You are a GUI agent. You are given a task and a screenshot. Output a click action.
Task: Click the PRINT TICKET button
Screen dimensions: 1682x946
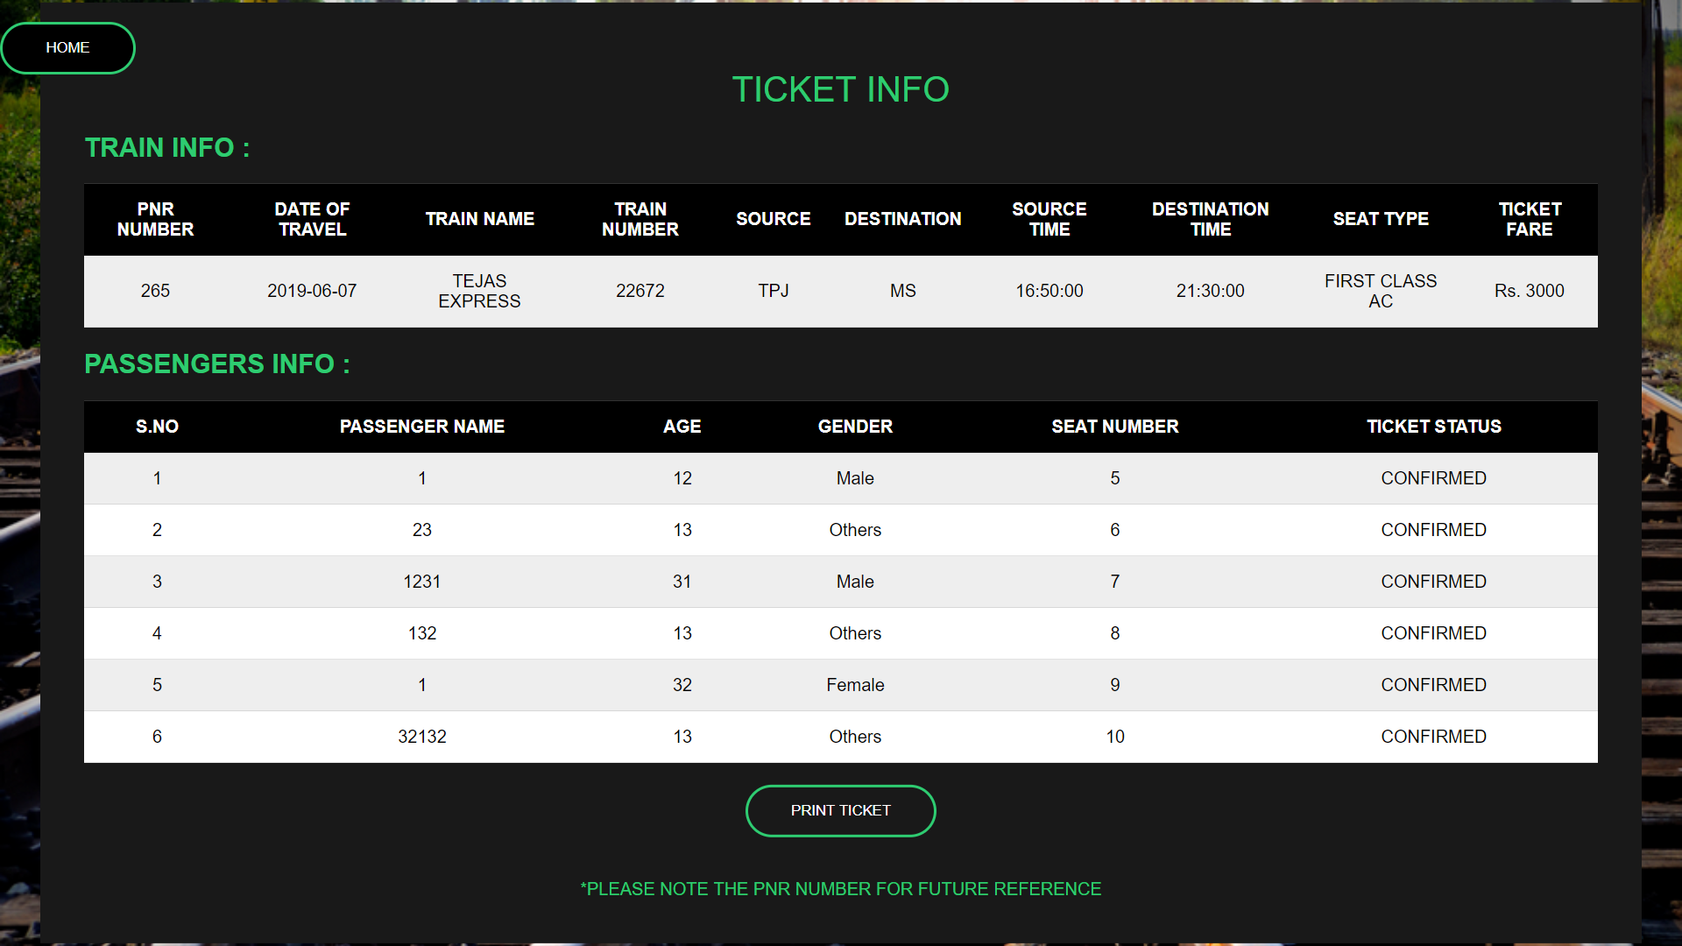pos(840,810)
